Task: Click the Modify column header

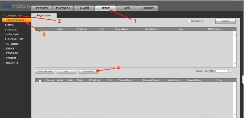Action: [x=60, y=80]
